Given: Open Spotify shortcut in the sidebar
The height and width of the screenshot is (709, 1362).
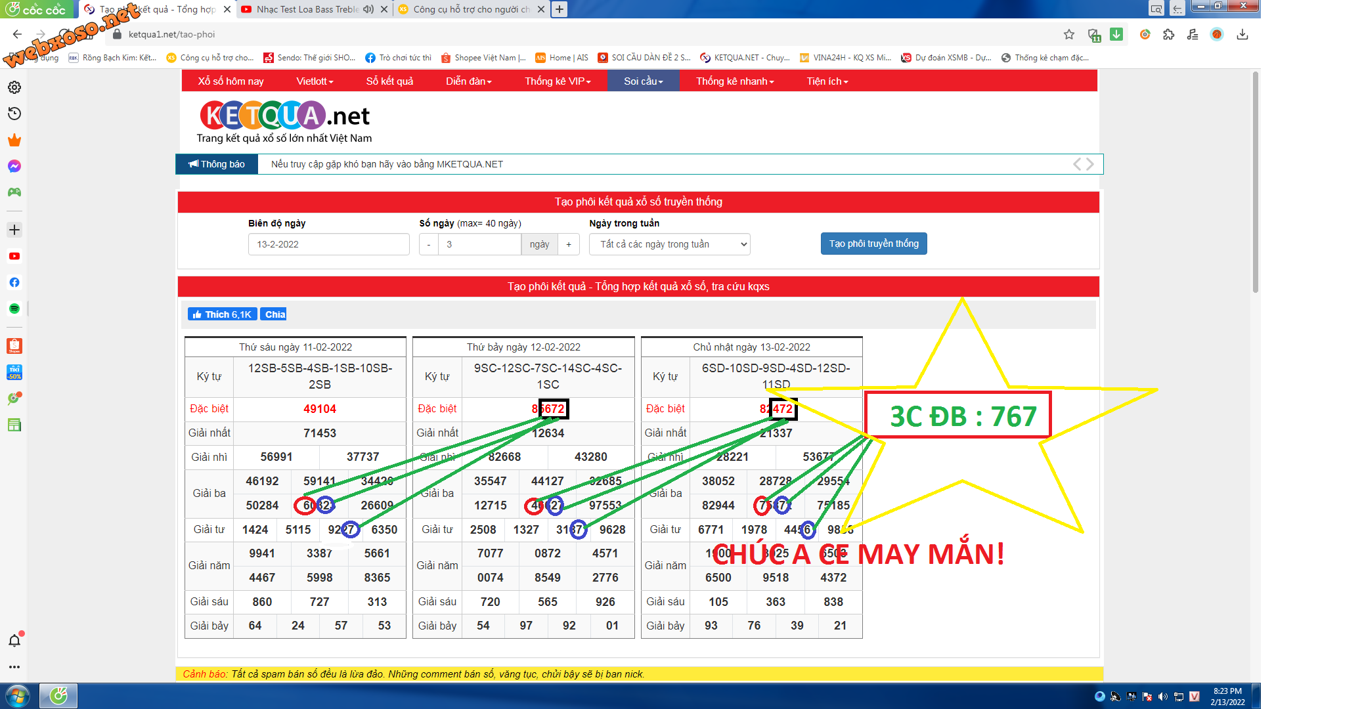Looking at the screenshot, I should (14, 309).
